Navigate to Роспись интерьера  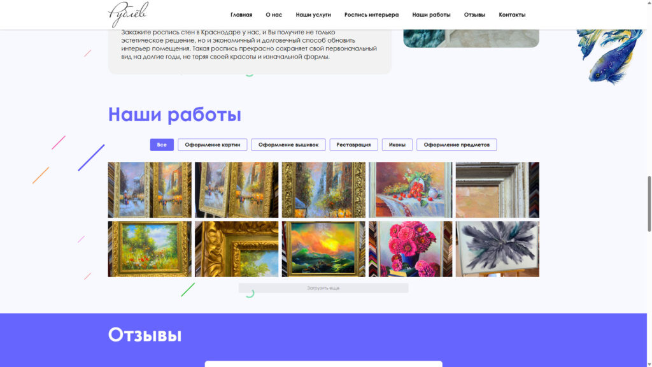pos(371,15)
